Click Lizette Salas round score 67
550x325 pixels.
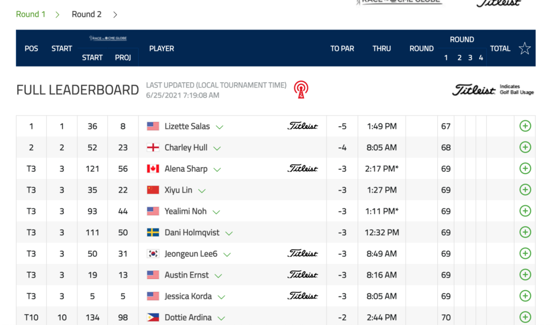click(446, 126)
